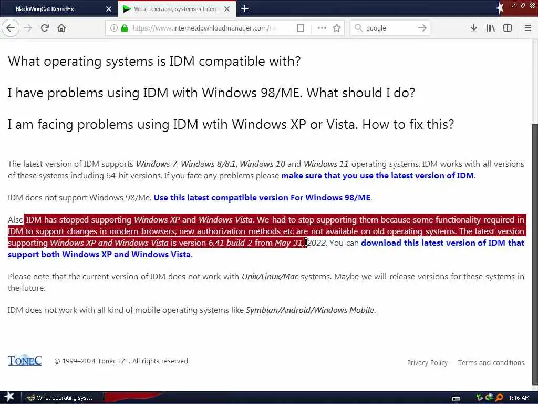This screenshot has height=404, width=538.
Task: Open page actions three-dots menu
Action: [322, 28]
